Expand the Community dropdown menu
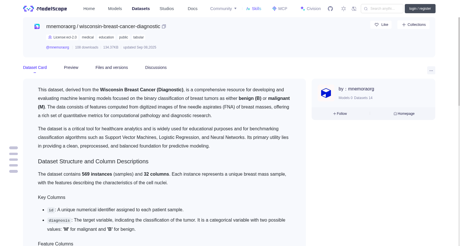 coord(223,9)
